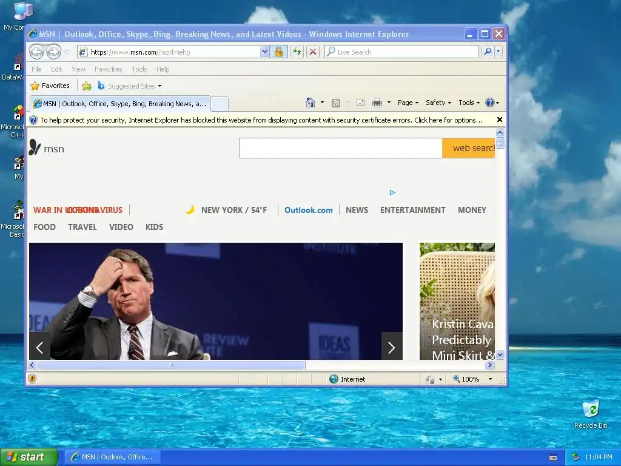Open the View menu
Viewport: 621px width, 466px height.
point(78,69)
